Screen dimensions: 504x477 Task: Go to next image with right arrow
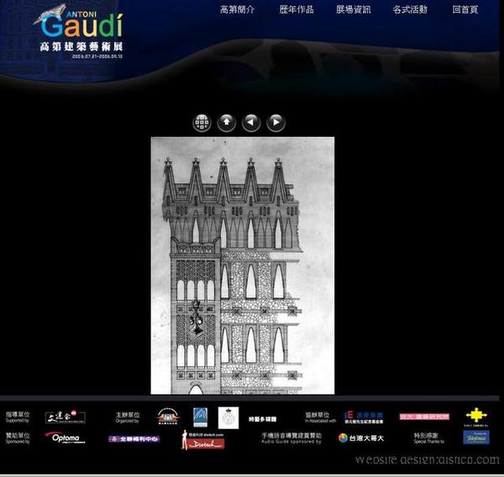[276, 123]
